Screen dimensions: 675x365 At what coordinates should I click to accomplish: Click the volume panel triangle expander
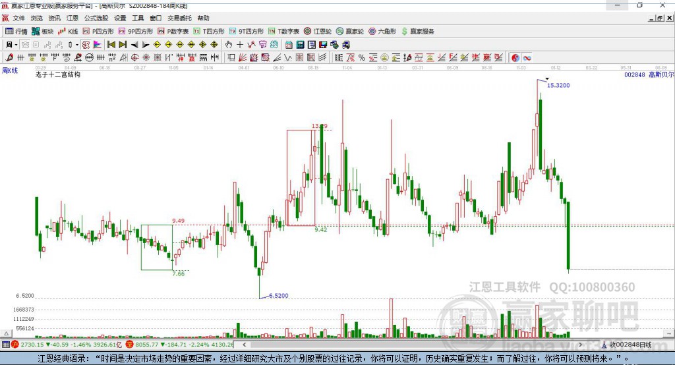[x=6, y=333]
